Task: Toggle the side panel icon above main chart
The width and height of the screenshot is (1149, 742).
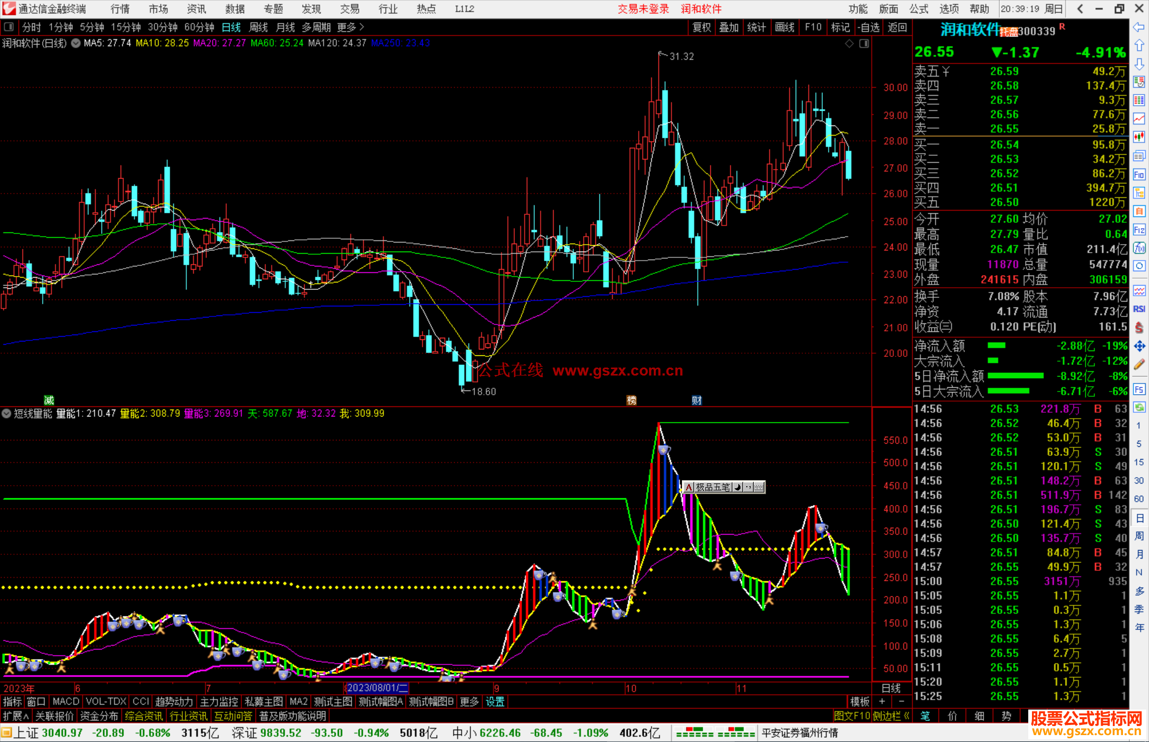Action: click(864, 44)
